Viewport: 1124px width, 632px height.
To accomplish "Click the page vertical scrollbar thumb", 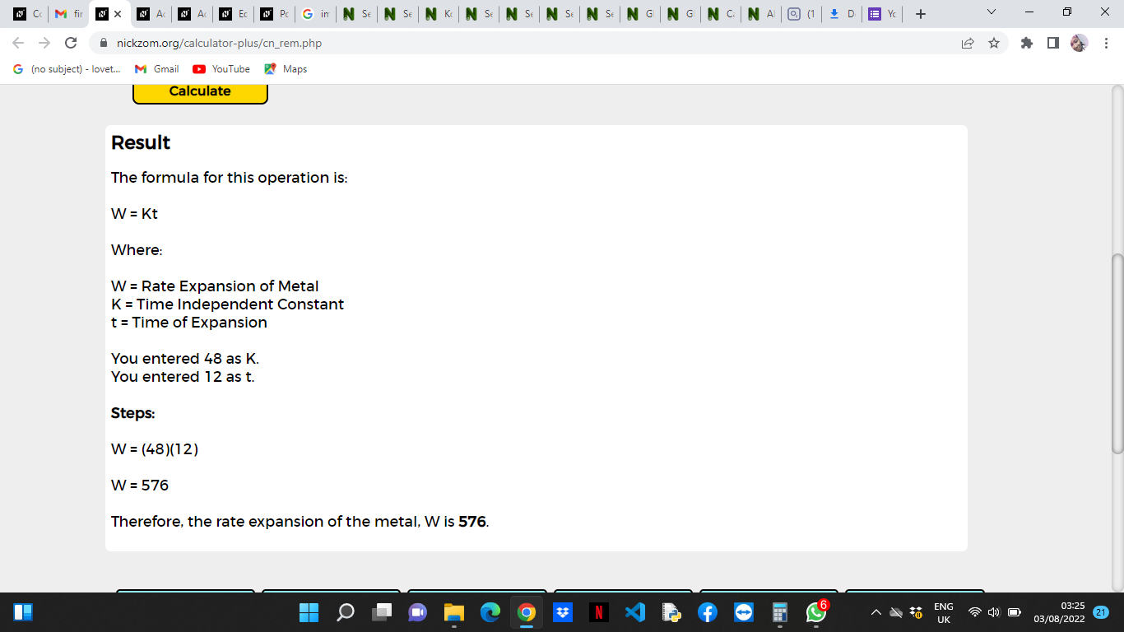I will 1117,354.
